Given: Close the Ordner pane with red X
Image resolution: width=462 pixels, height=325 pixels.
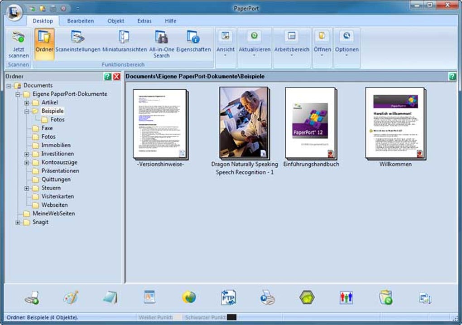Looking at the screenshot, I should 117,77.
